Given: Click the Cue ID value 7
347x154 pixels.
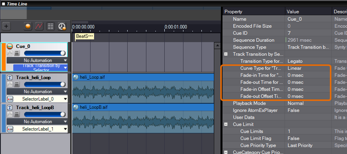Looking at the screenshot, I should click(308, 33).
